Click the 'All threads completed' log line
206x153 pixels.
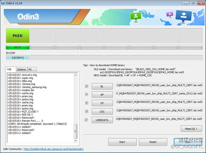(37, 124)
